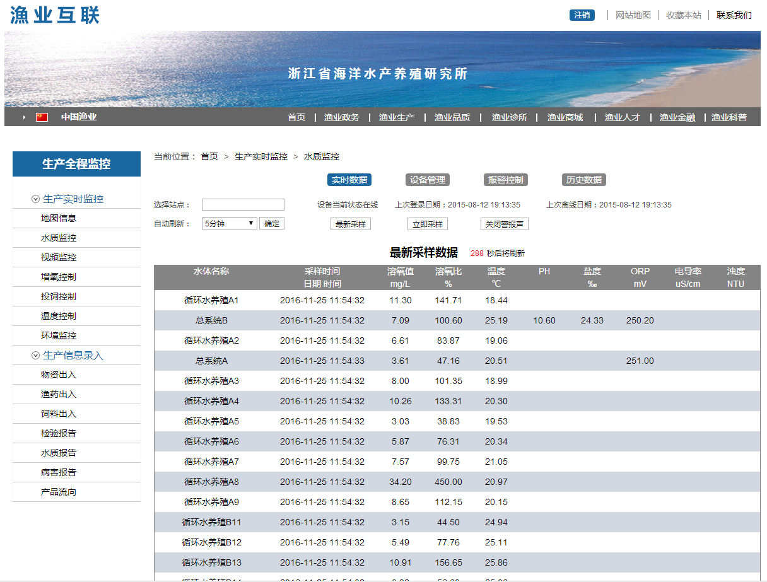Switch to the 设备管理 tab

[428, 180]
